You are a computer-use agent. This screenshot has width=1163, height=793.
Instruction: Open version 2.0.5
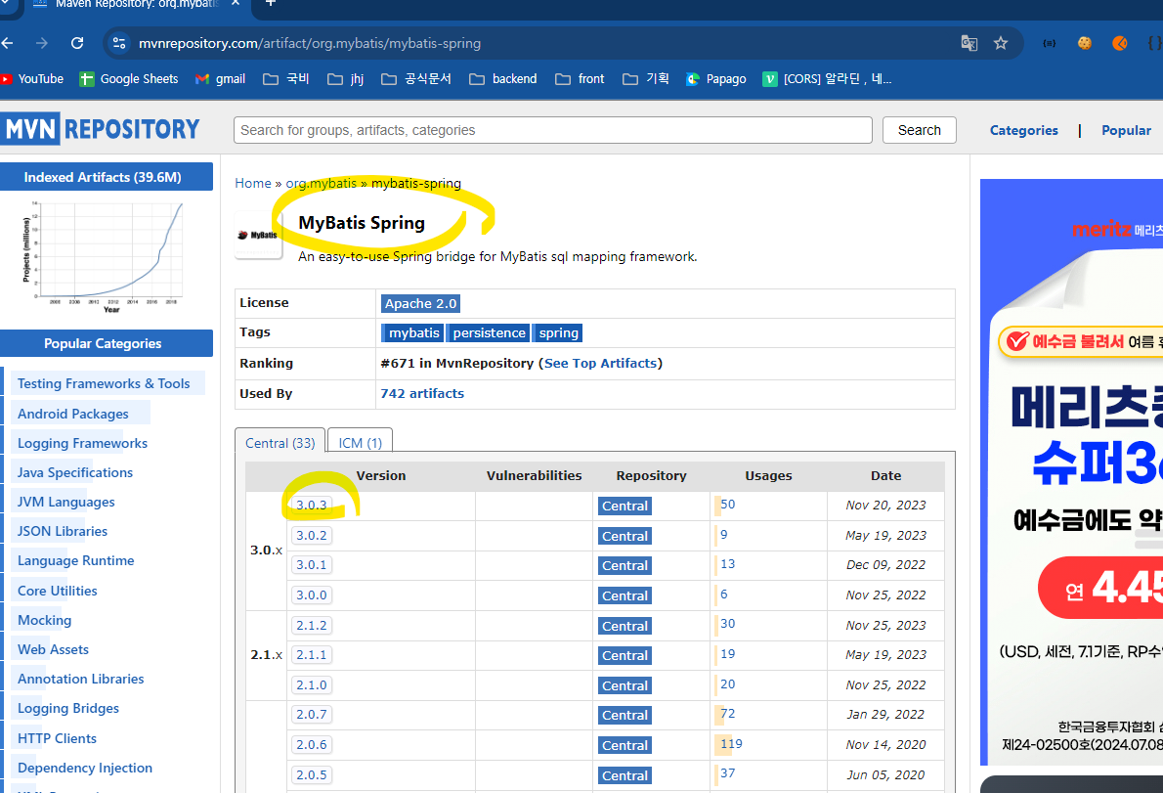pyautogui.click(x=312, y=775)
